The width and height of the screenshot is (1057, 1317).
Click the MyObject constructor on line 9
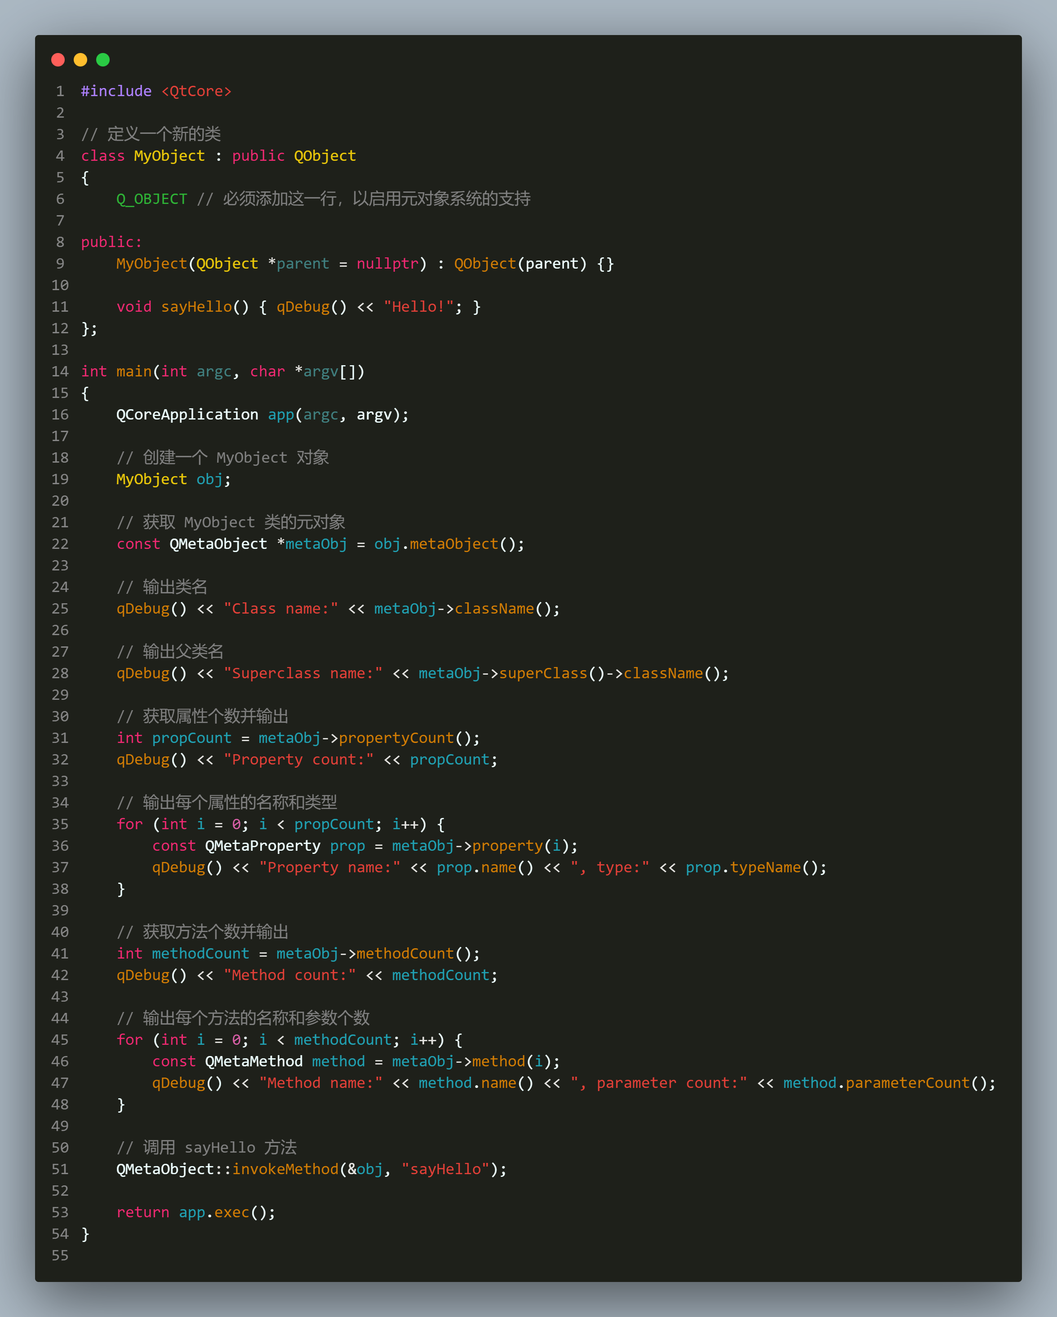(x=365, y=264)
